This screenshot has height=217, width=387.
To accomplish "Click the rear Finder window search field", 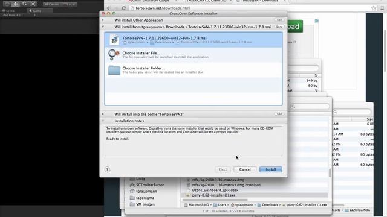I will point(352,112).
